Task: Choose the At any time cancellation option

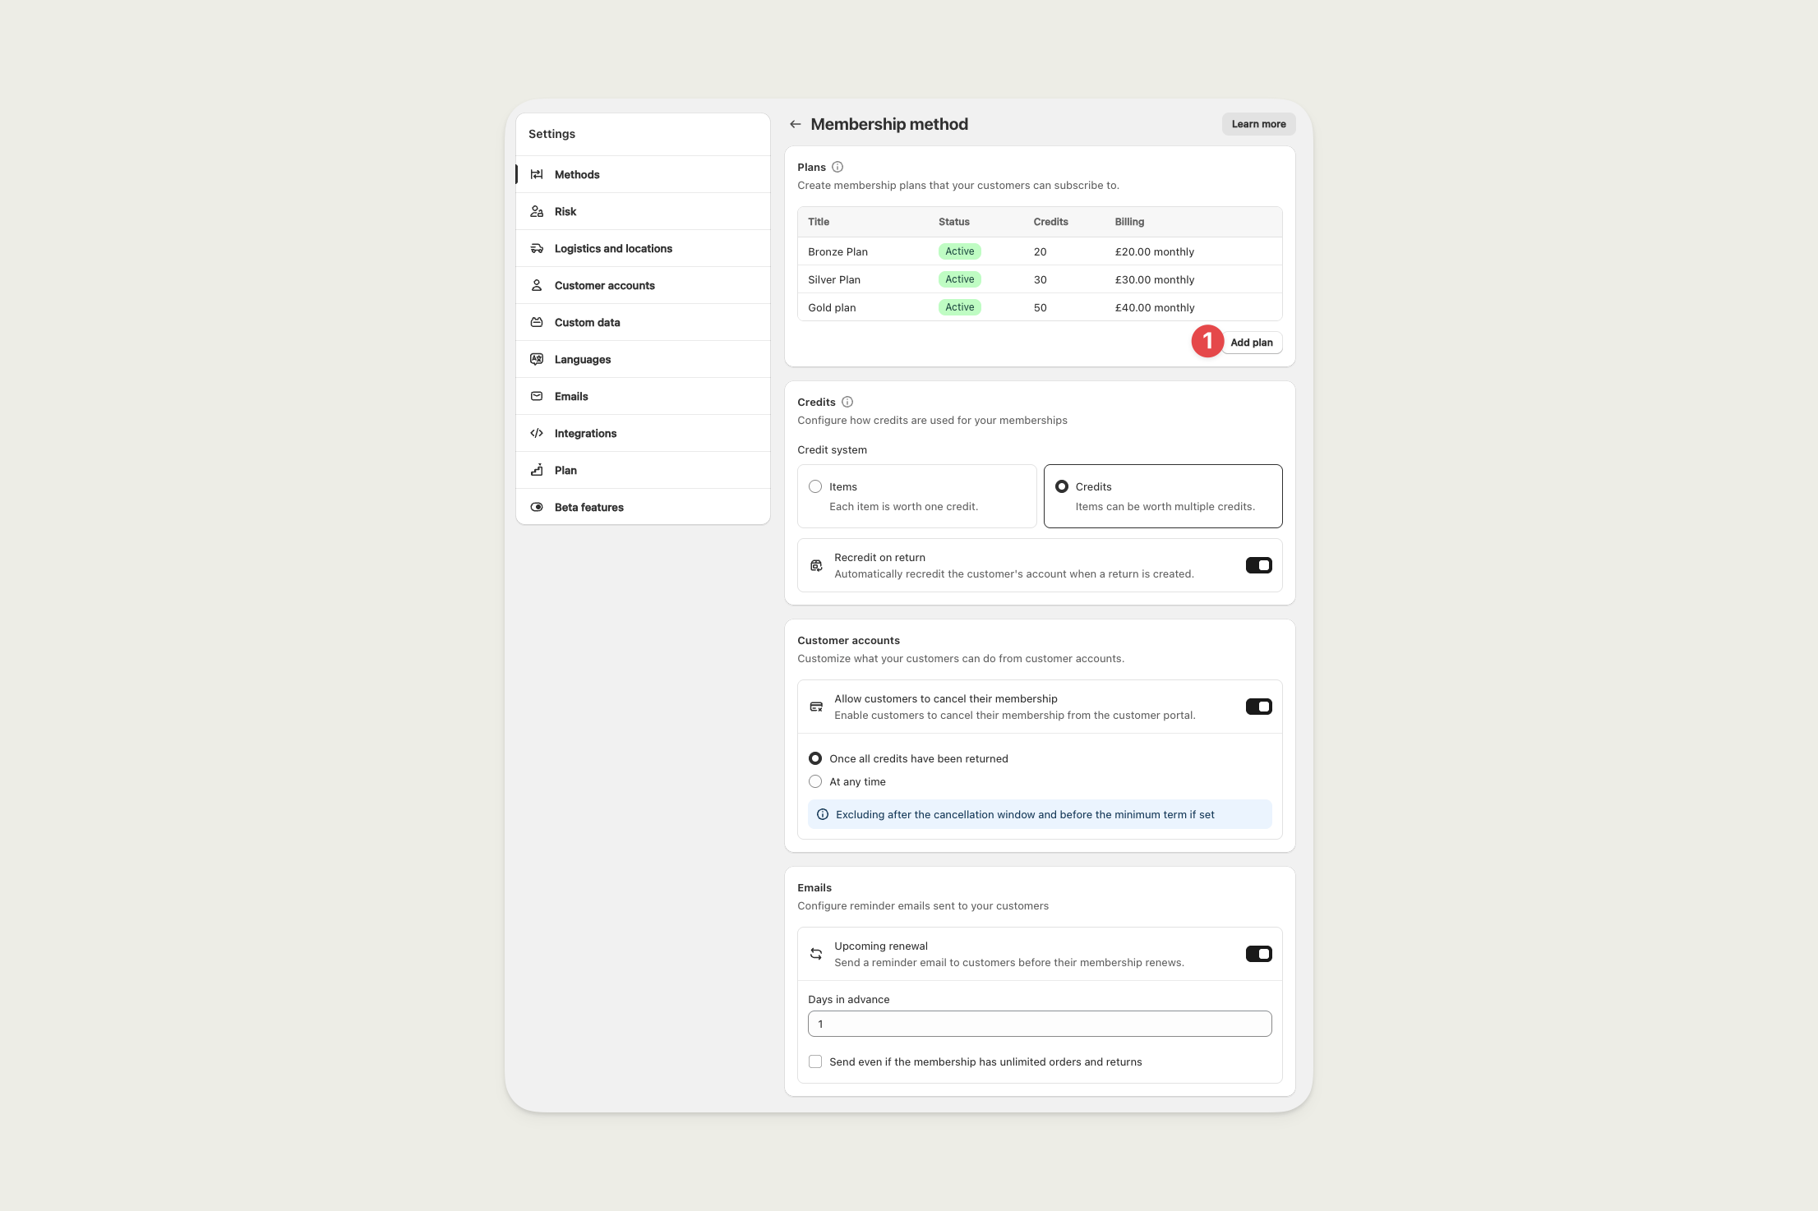Action: pyautogui.click(x=815, y=781)
